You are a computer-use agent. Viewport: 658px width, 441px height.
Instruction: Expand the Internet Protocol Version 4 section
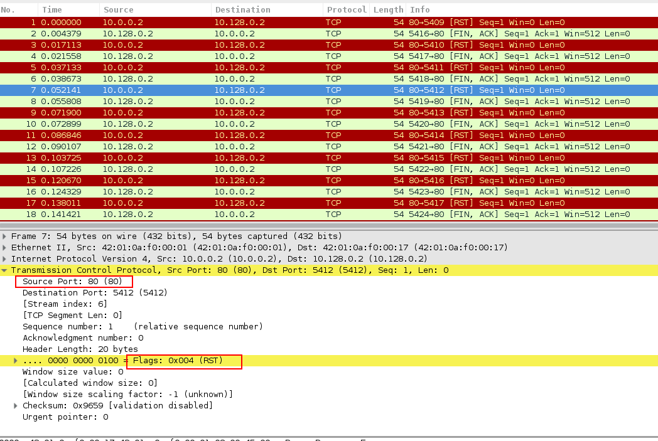click(4, 259)
